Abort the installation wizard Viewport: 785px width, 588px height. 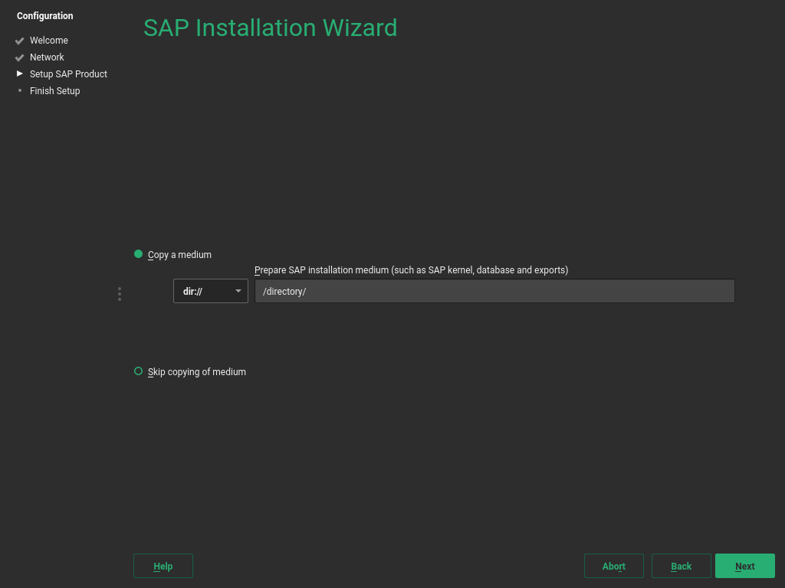click(613, 566)
